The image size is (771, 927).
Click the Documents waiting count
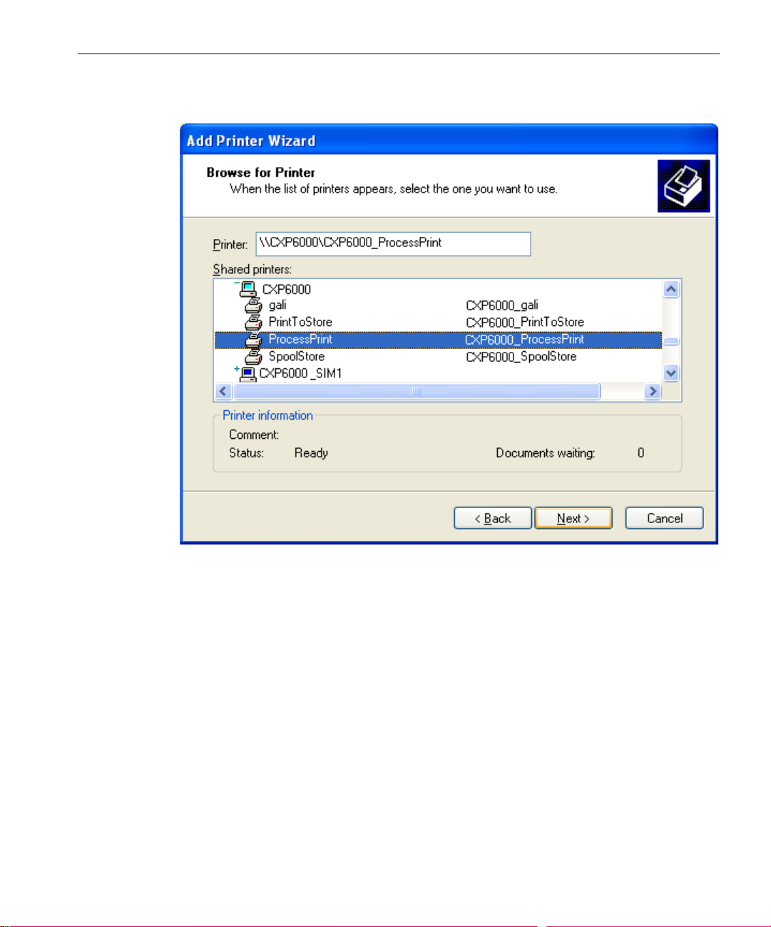coord(640,452)
